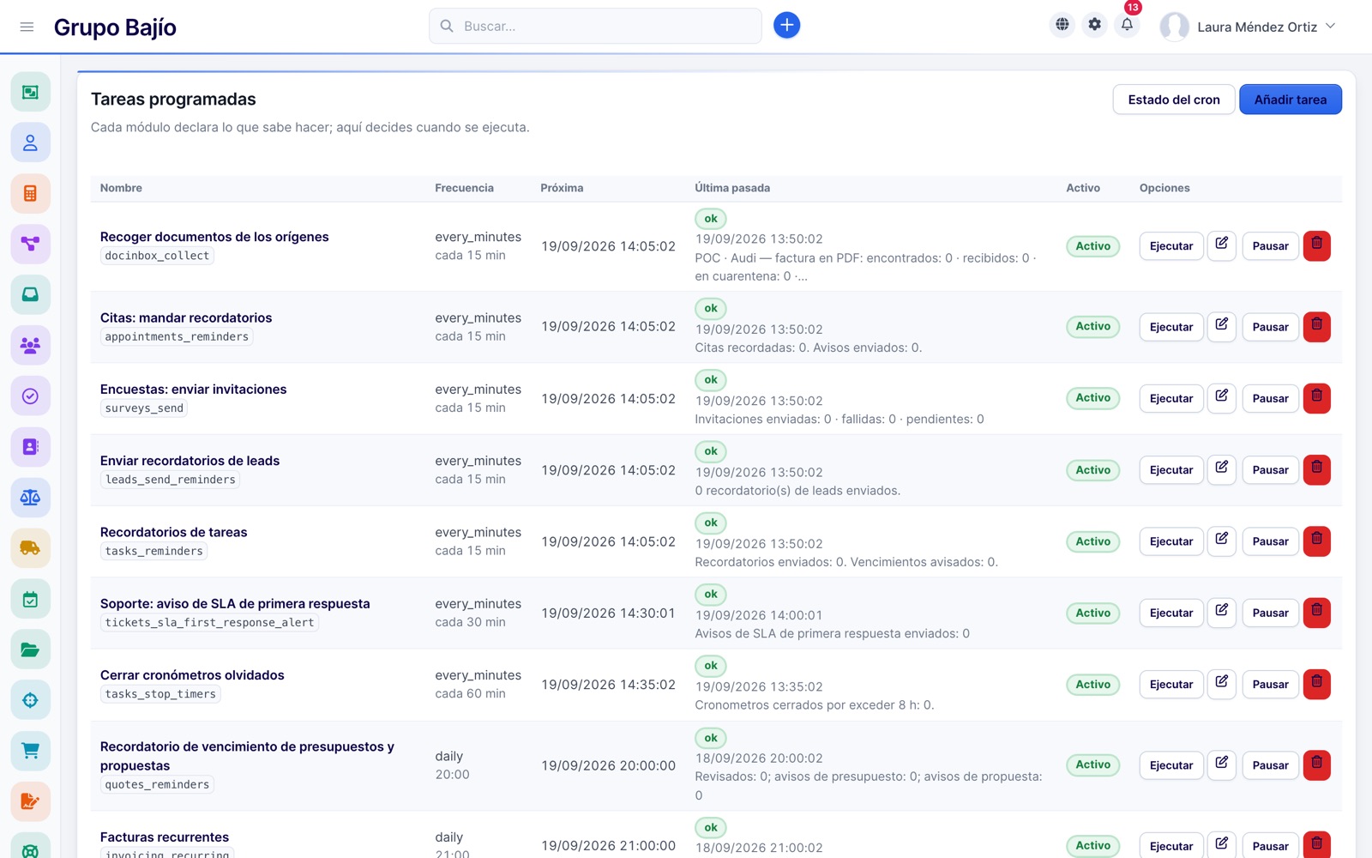Open the person sidebar module icon
Screen dimensions: 1372x858
(30, 142)
